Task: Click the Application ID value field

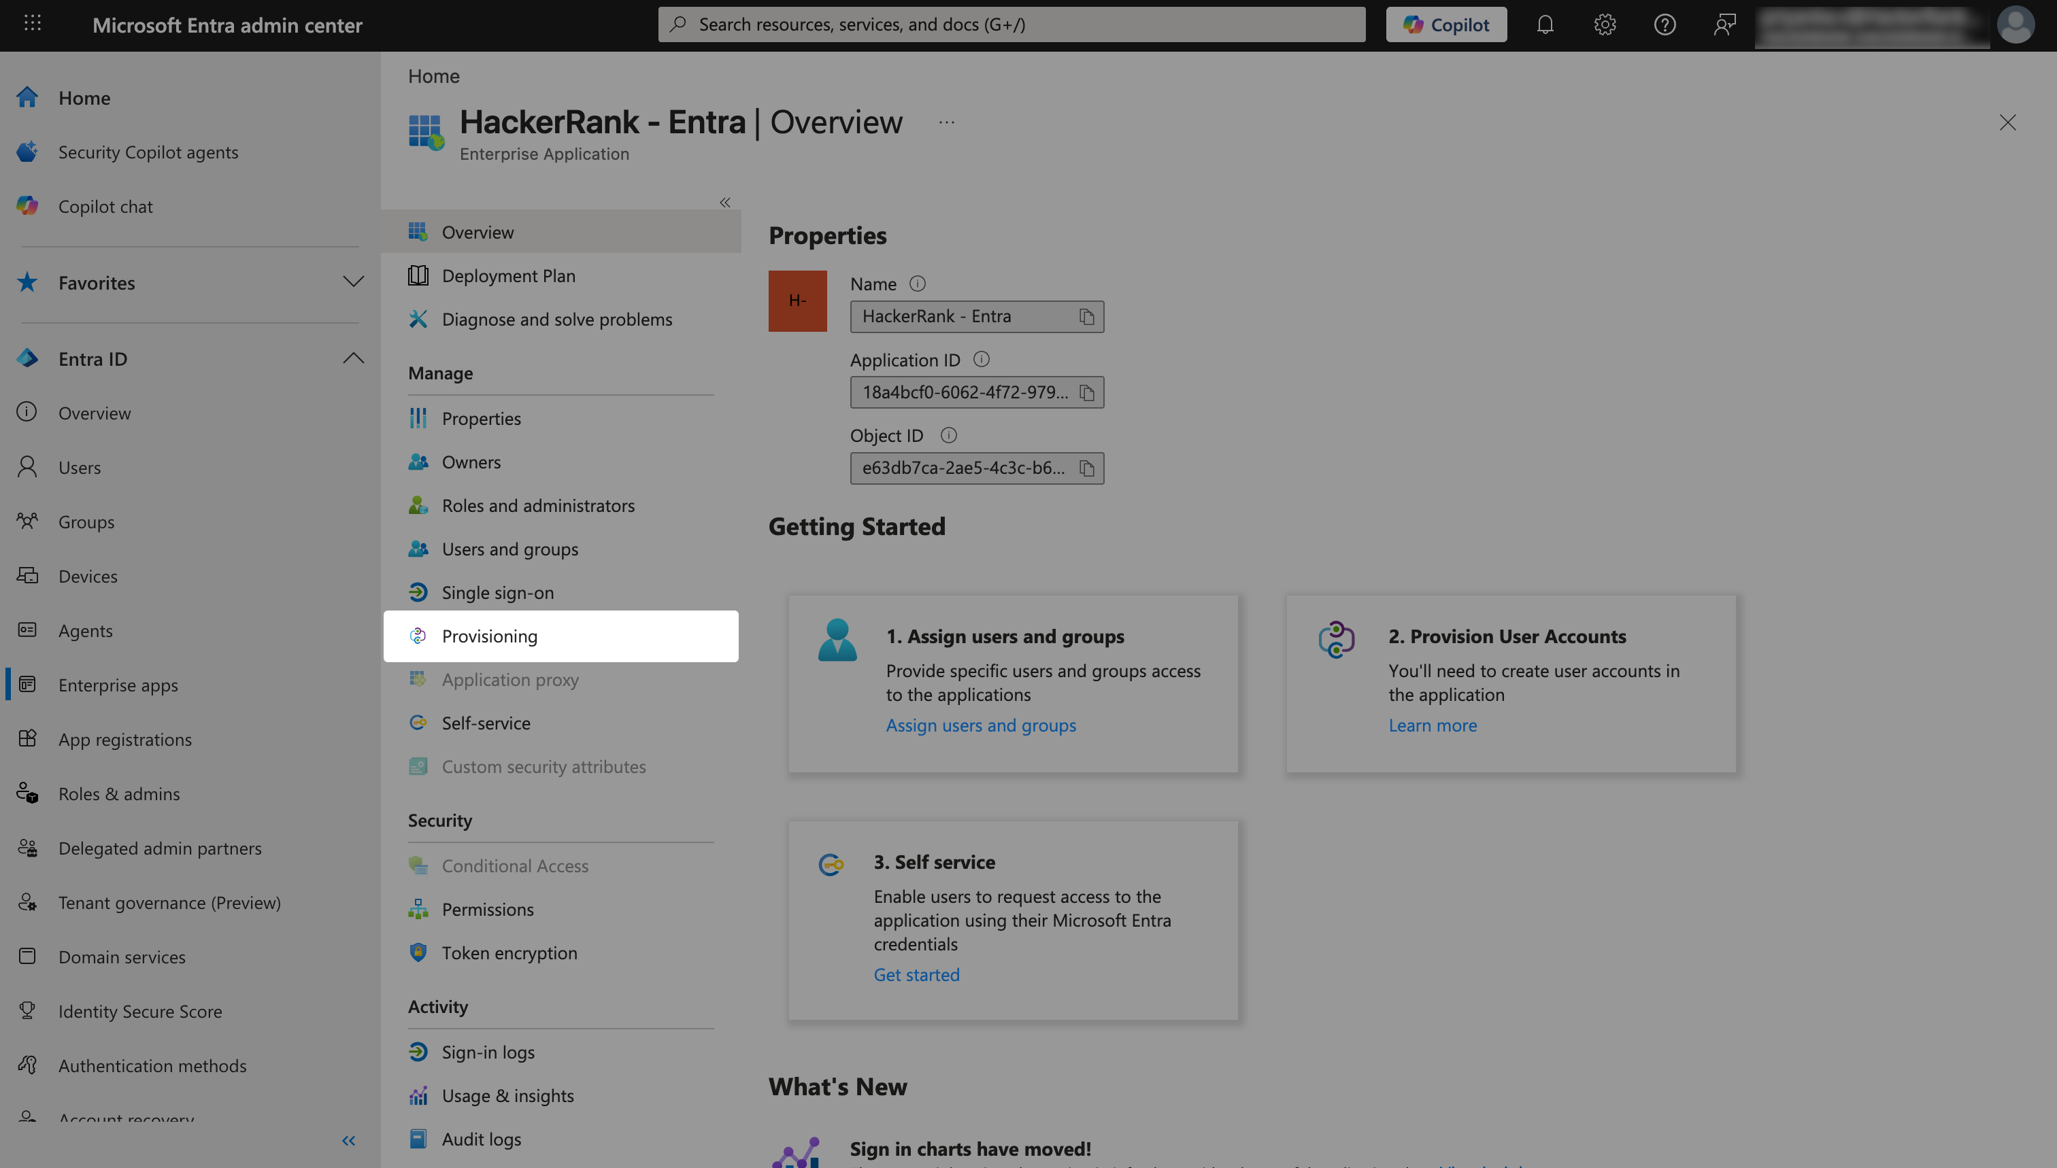Action: [977, 392]
